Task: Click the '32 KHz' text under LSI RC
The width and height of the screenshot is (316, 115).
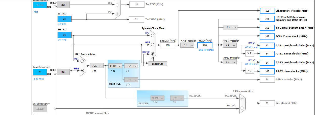Action: click(62, 24)
